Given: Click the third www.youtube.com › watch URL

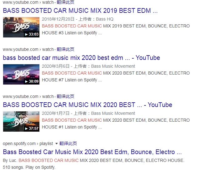Looking at the screenshot, I should (28, 96).
